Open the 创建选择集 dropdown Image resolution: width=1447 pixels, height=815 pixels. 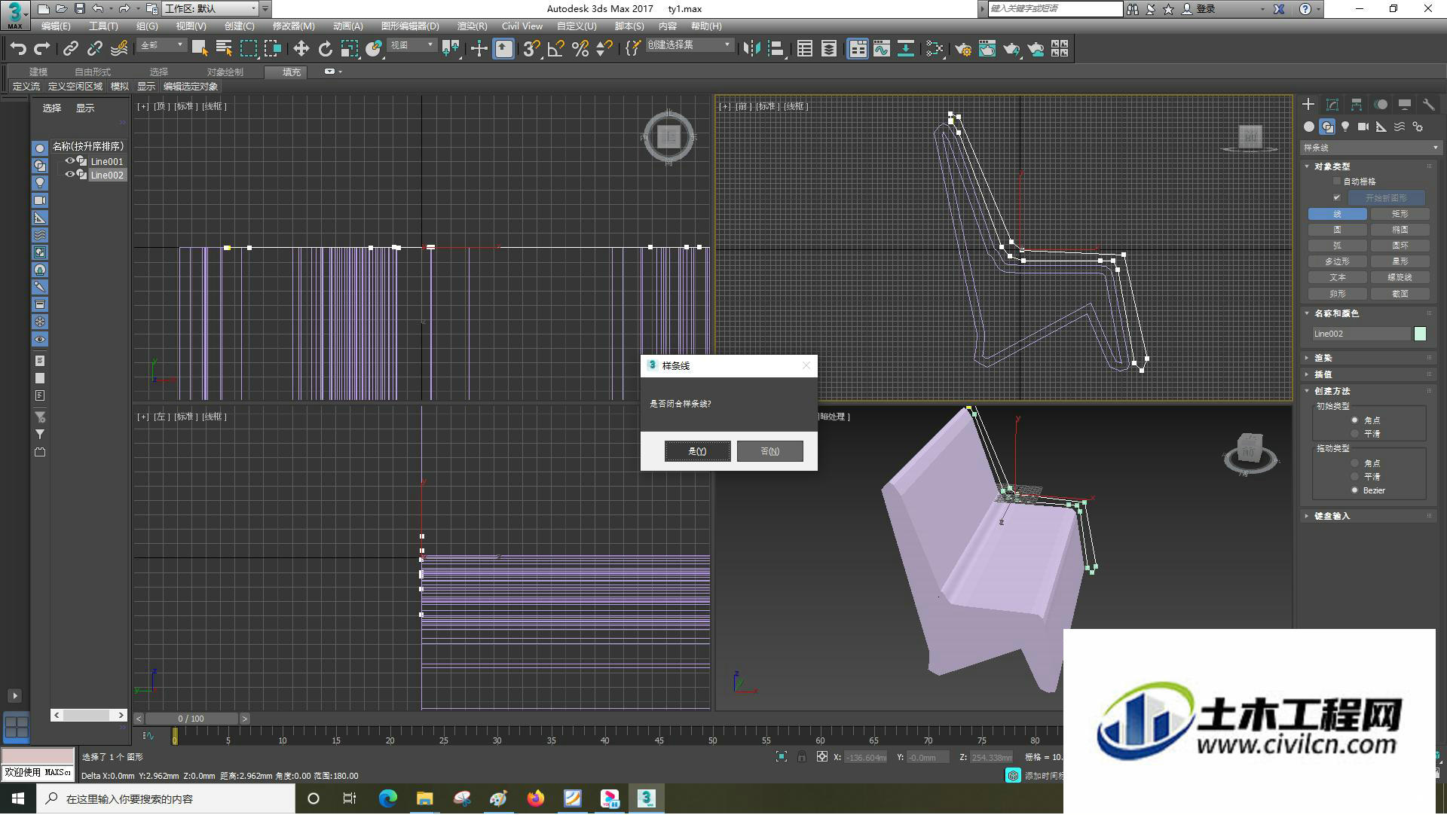pos(689,46)
